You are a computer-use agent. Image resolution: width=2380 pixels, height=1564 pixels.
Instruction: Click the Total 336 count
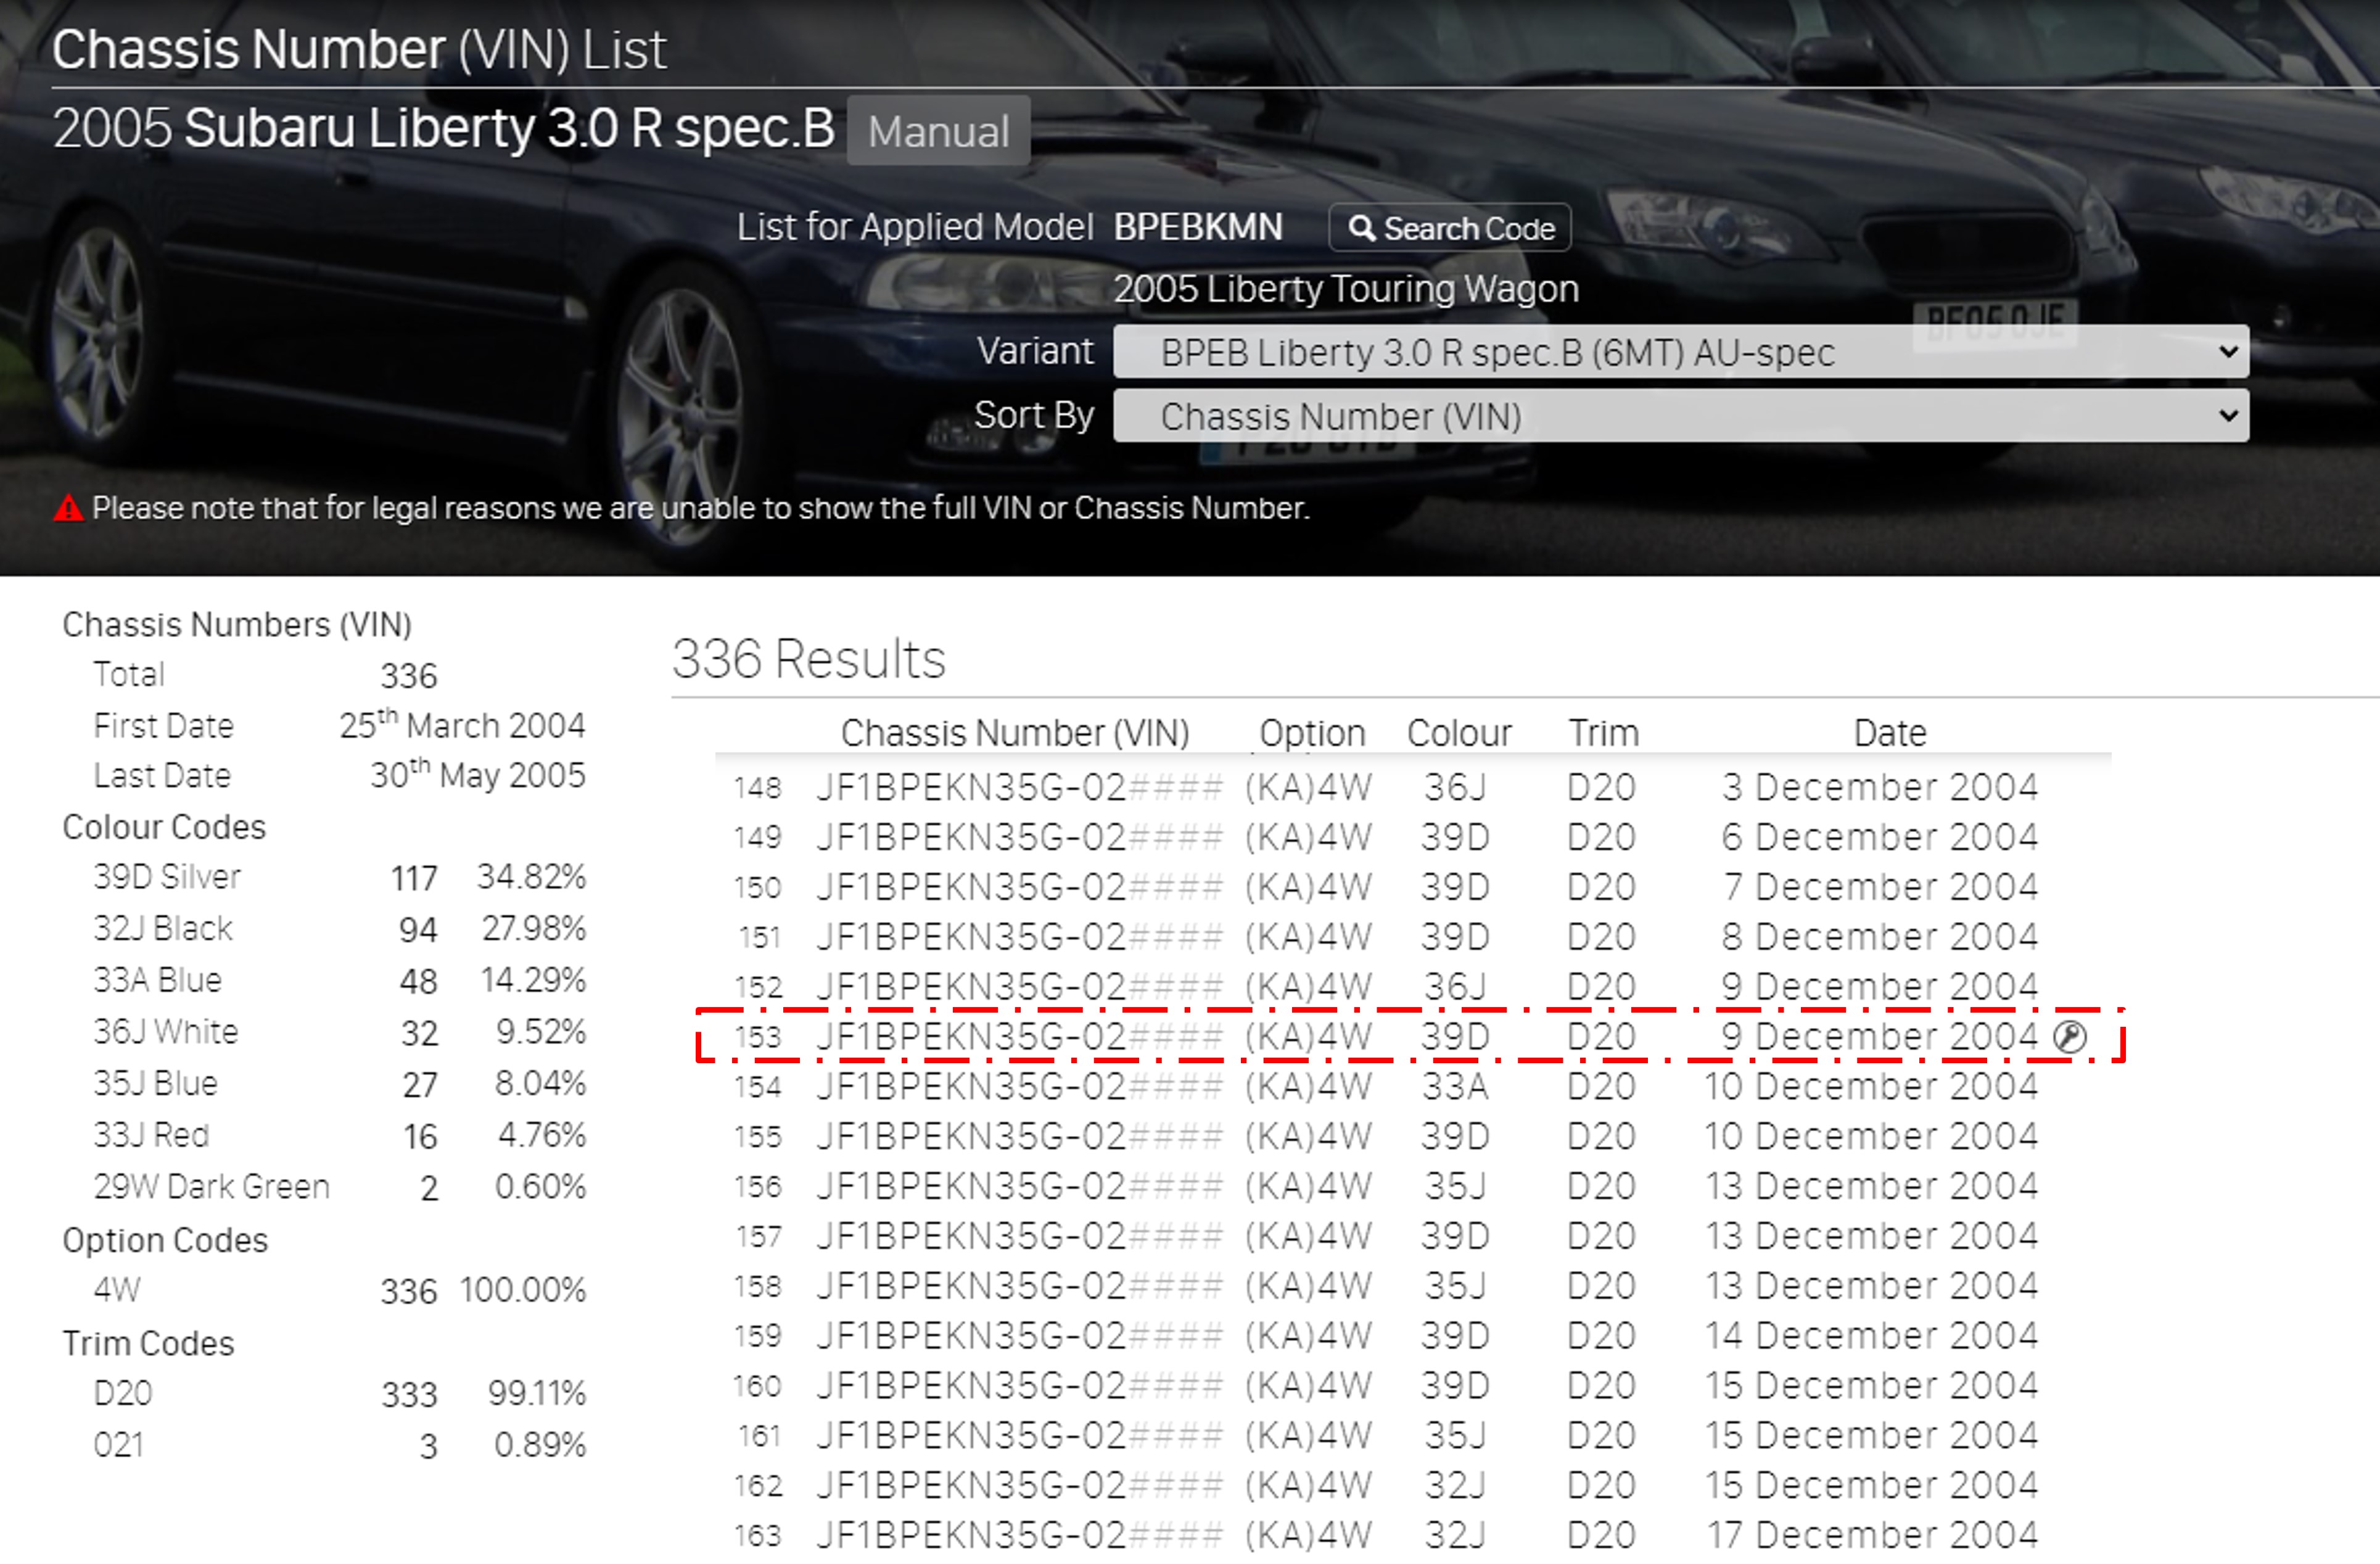coord(408,676)
